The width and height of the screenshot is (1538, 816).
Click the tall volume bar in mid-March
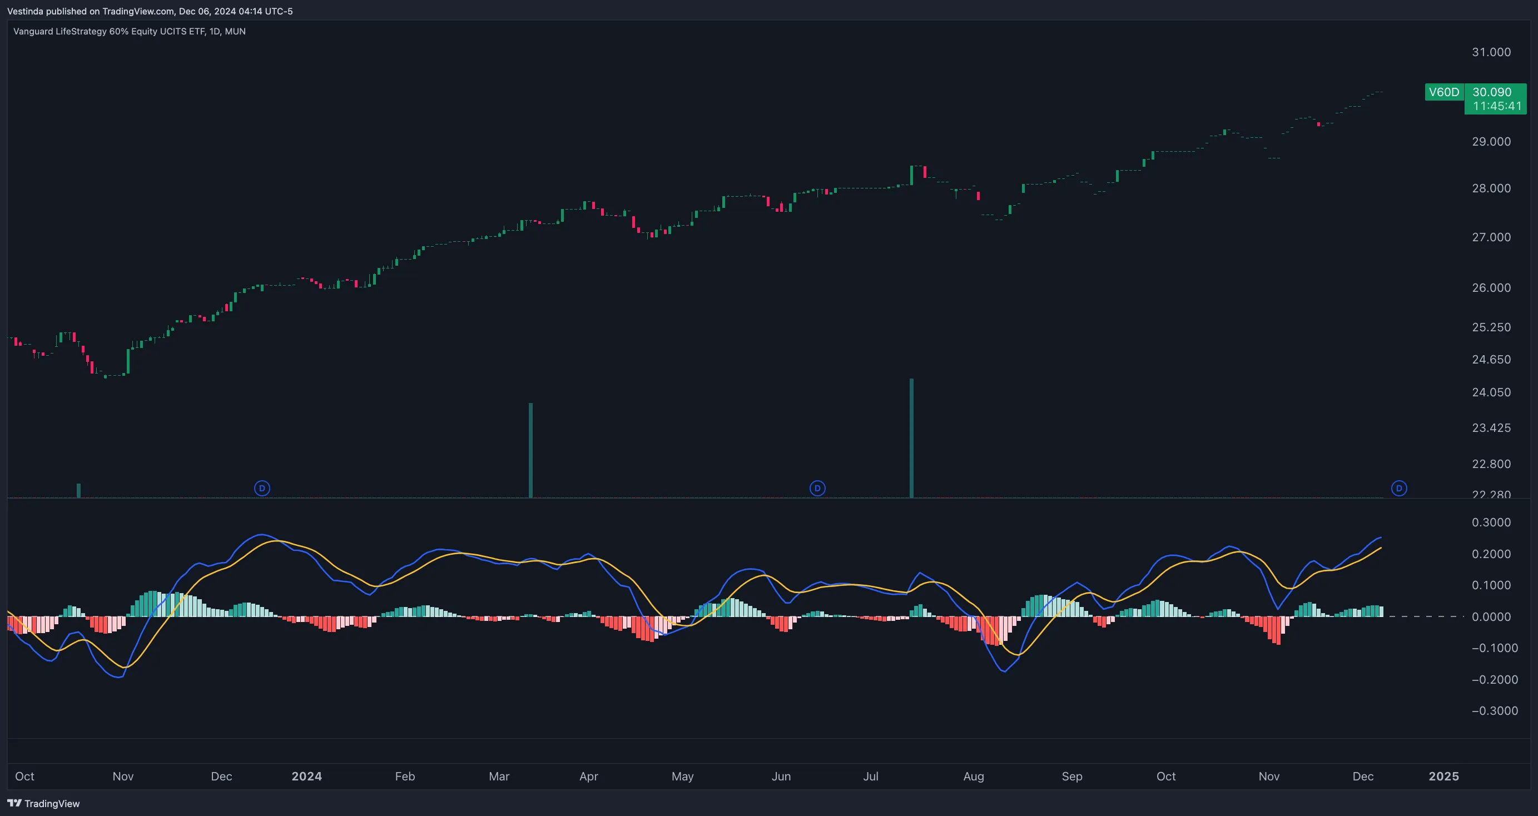(531, 450)
